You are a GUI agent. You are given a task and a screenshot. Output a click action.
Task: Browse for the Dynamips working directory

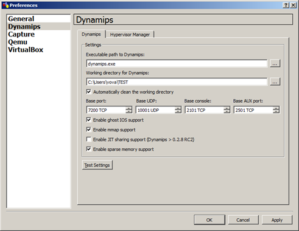(x=275, y=81)
